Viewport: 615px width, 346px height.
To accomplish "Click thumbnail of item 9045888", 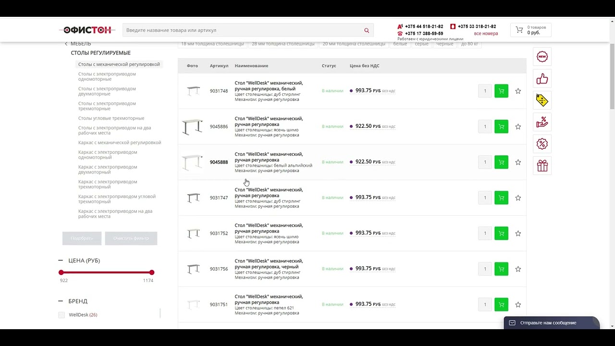I will [193, 162].
